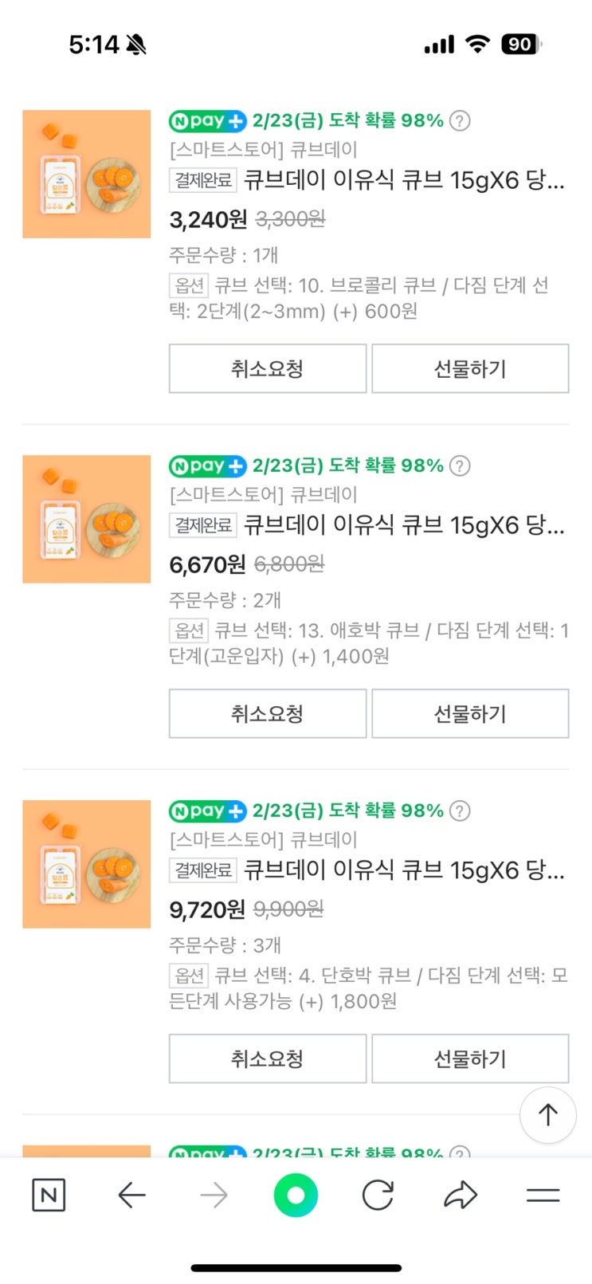Viewport: 592px width, 1284px height.
Task: Go back with the left arrow
Action: pos(131,1195)
